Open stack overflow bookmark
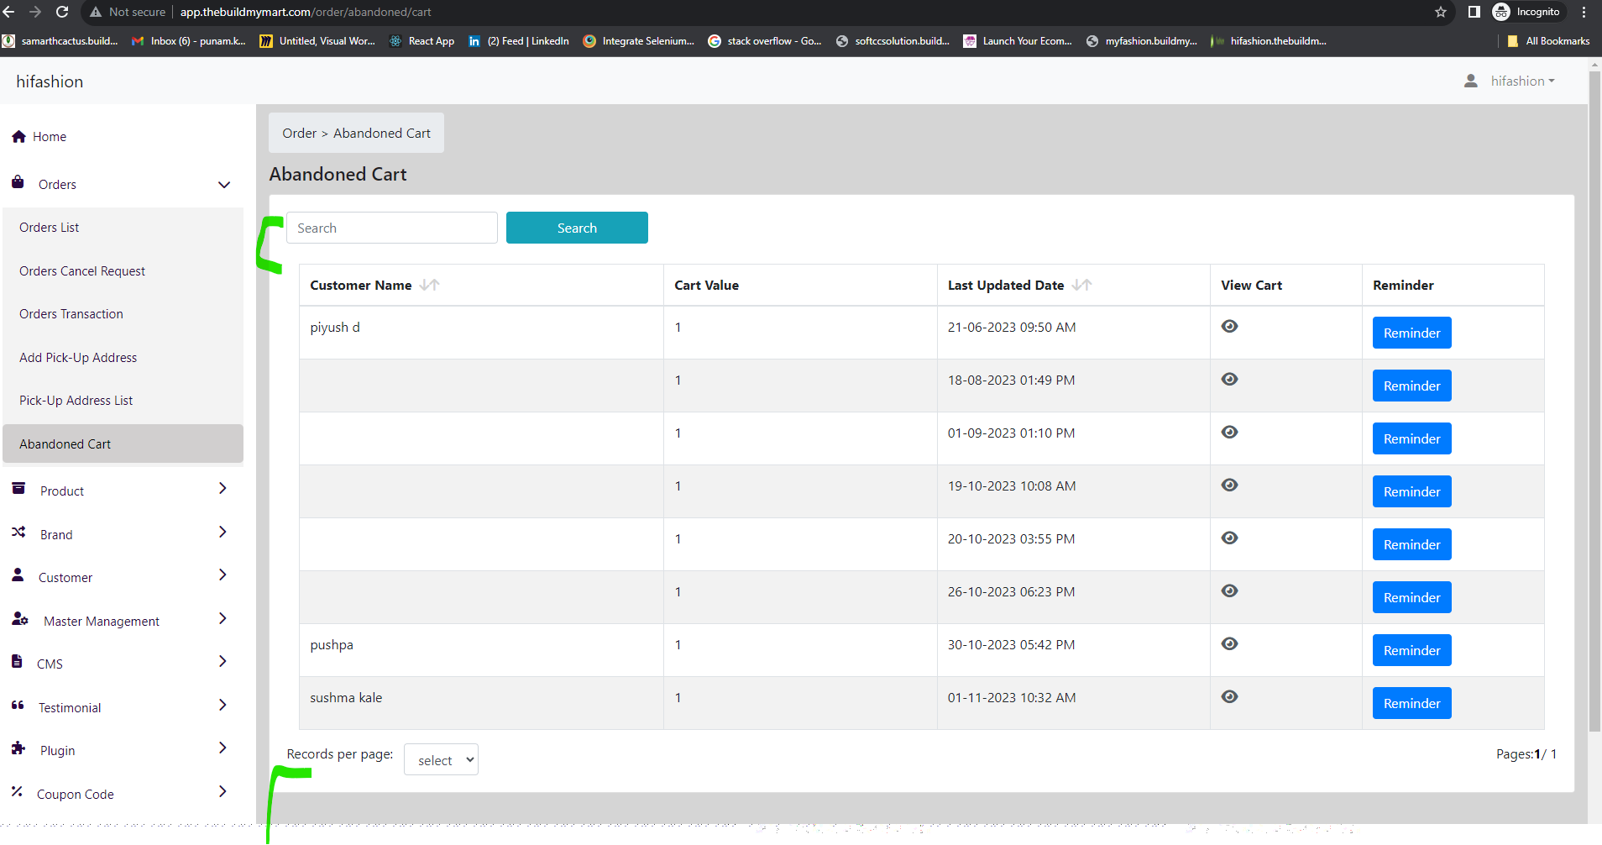 [765, 41]
